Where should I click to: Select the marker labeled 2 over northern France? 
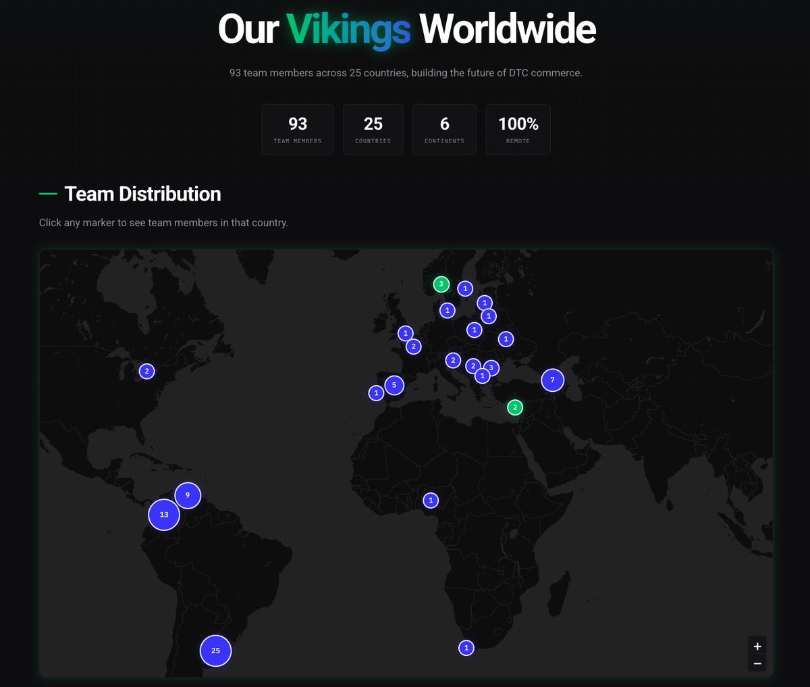pos(414,347)
